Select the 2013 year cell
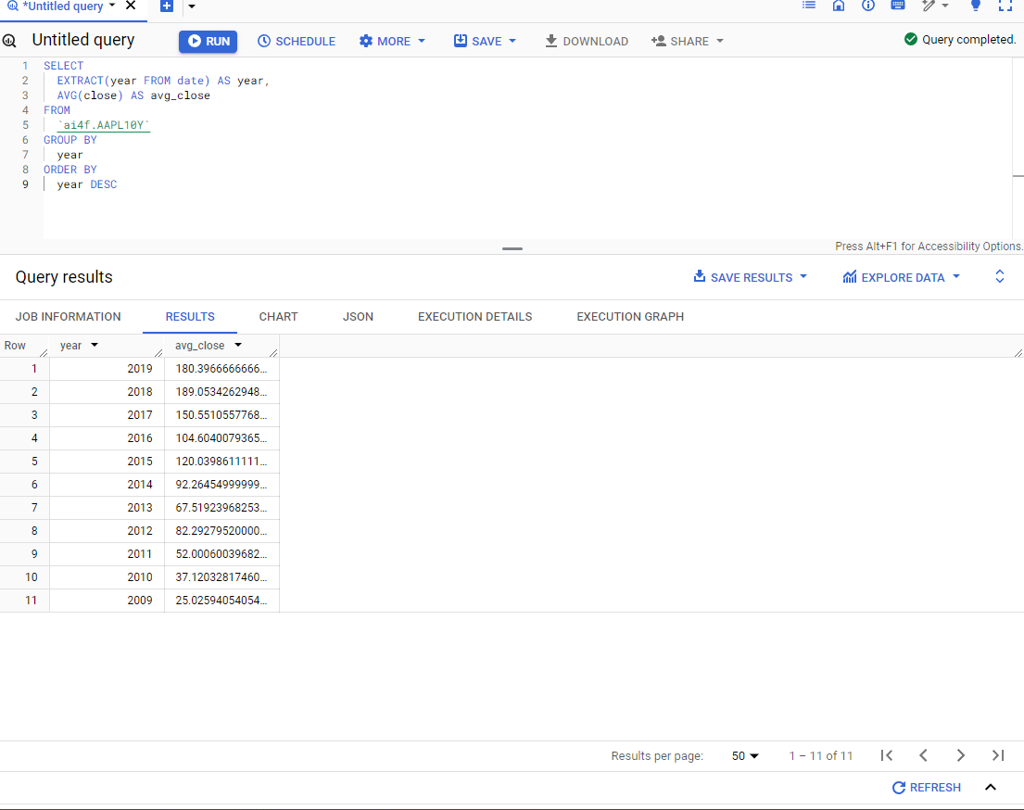The width and height of the screenshot is (1024, 810). [x=107, y=508]
